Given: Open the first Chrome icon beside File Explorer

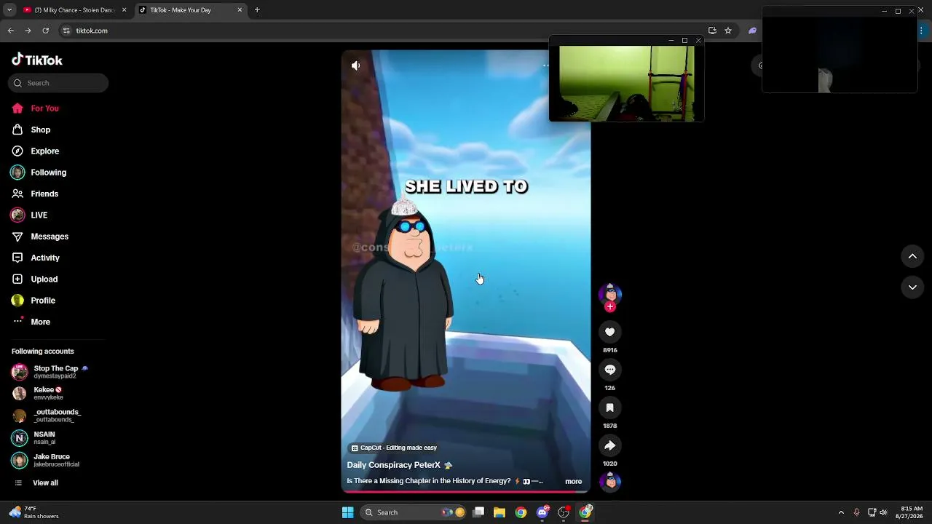Looking at the screenshot, I should [521, 512].
